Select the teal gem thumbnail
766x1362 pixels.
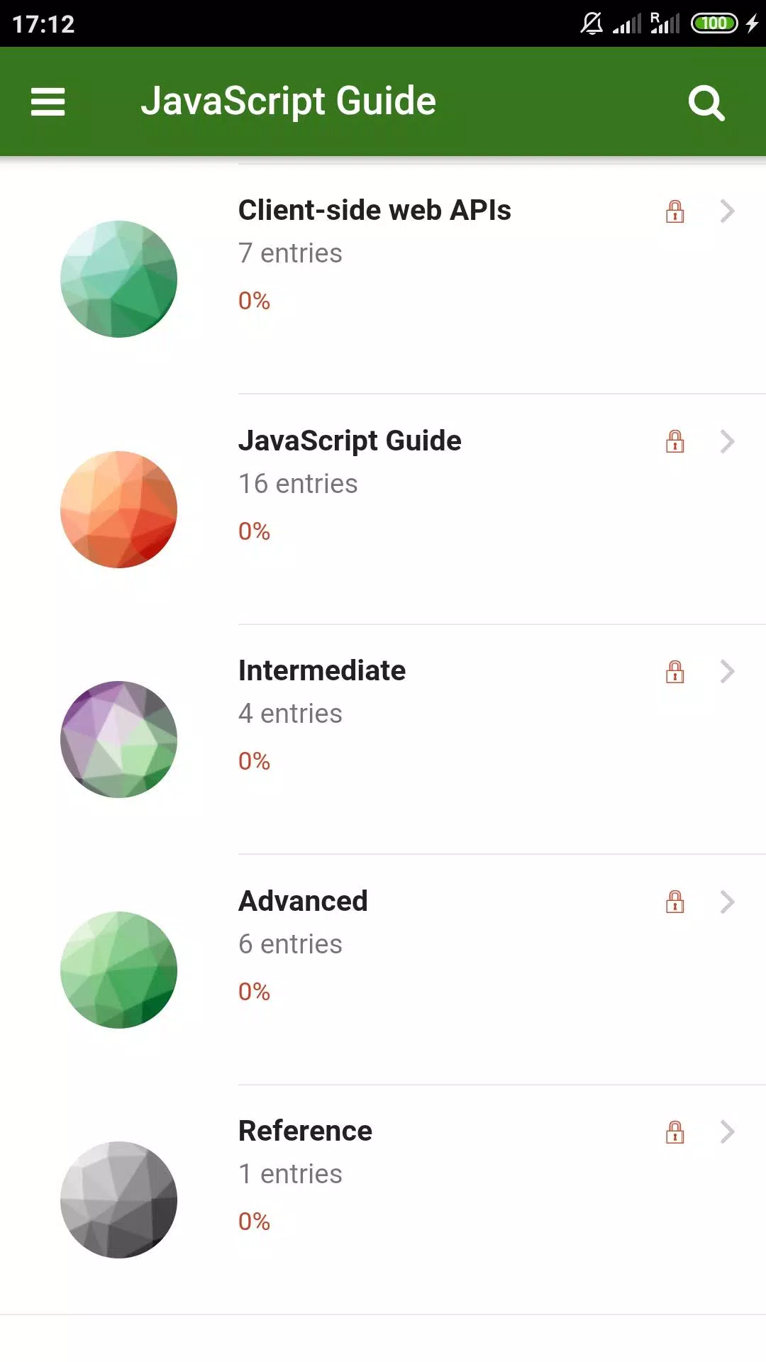[x=118, y=279]
